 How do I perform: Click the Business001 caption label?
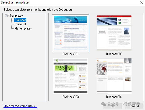70,54
